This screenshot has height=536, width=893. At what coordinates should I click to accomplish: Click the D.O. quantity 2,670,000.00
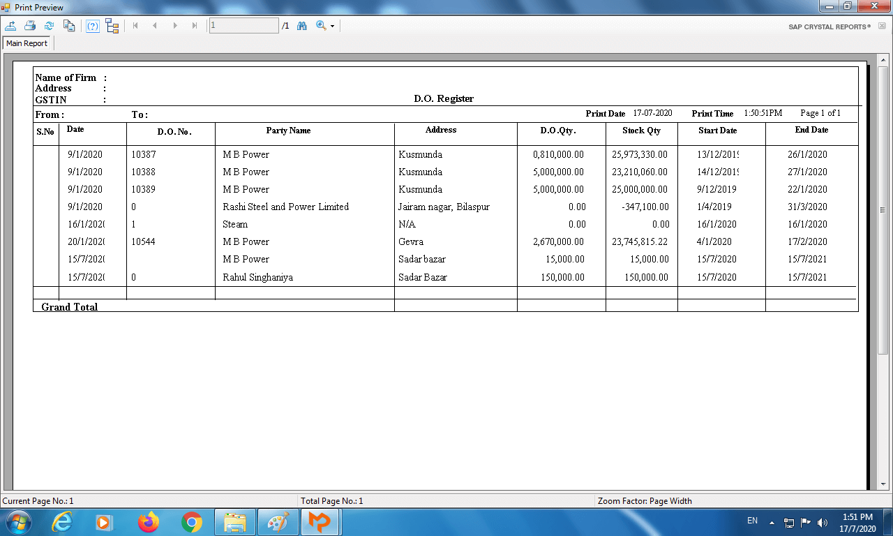[x=558, y=241]
